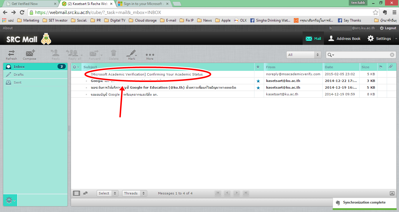Expand the Mark dropdown arrow
The height and width of the screenshot is (212, 399).
136,55
